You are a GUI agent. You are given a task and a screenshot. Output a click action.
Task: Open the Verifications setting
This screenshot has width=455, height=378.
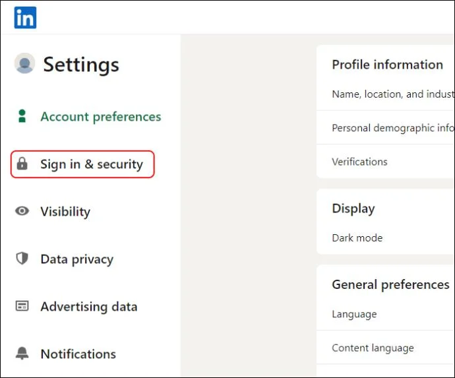[x=386, y=162]
